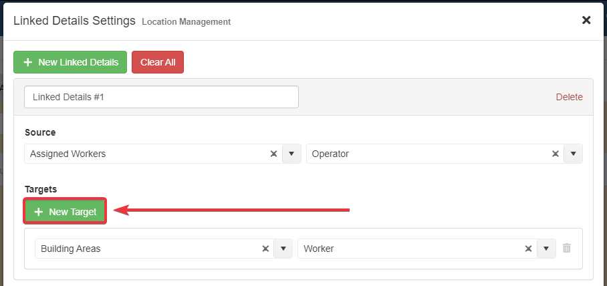The width and height of the screenshot is (607, 286).
Task: Delete the target row with trash icon
Action: tap(567, 249)
